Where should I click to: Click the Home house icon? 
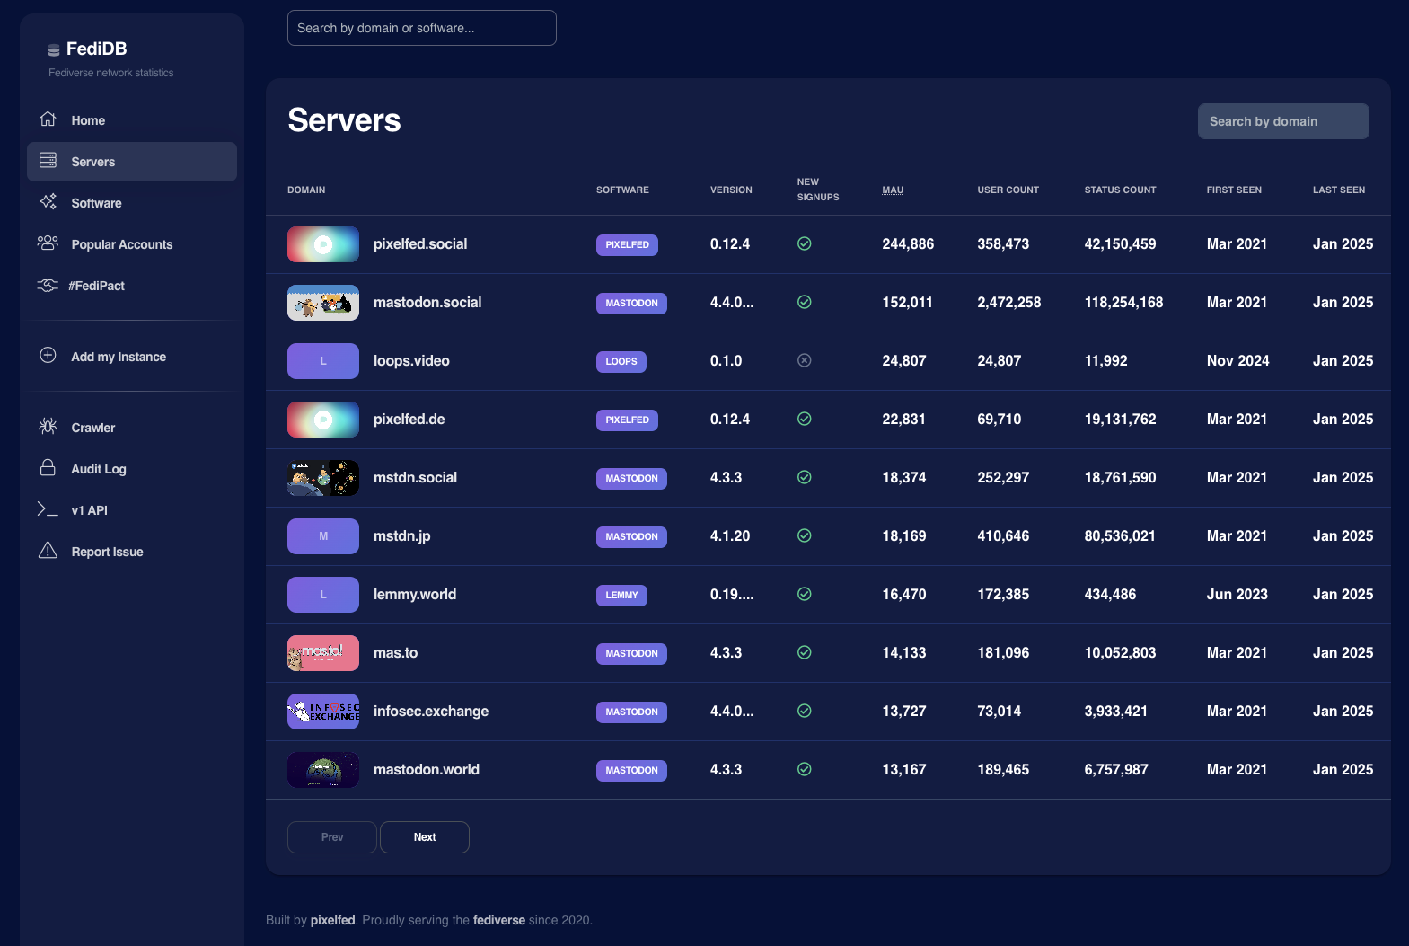click(x=48, y=119)
